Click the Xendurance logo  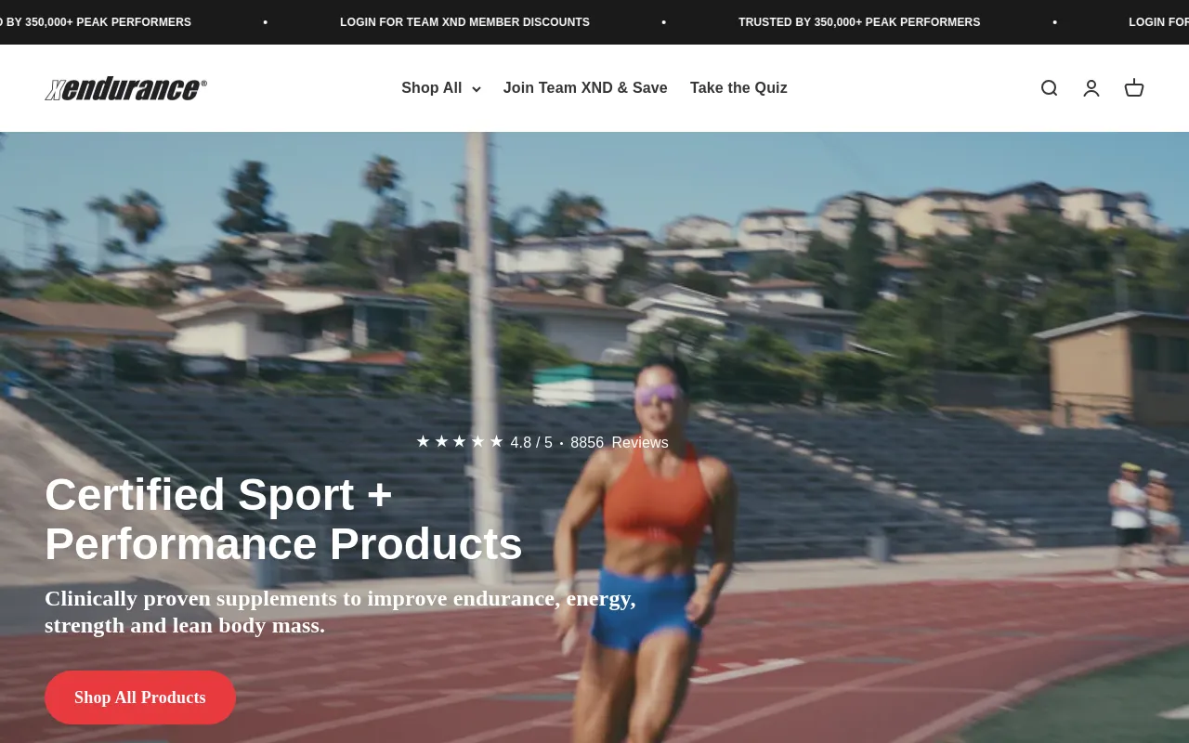[x=126, y=88]
